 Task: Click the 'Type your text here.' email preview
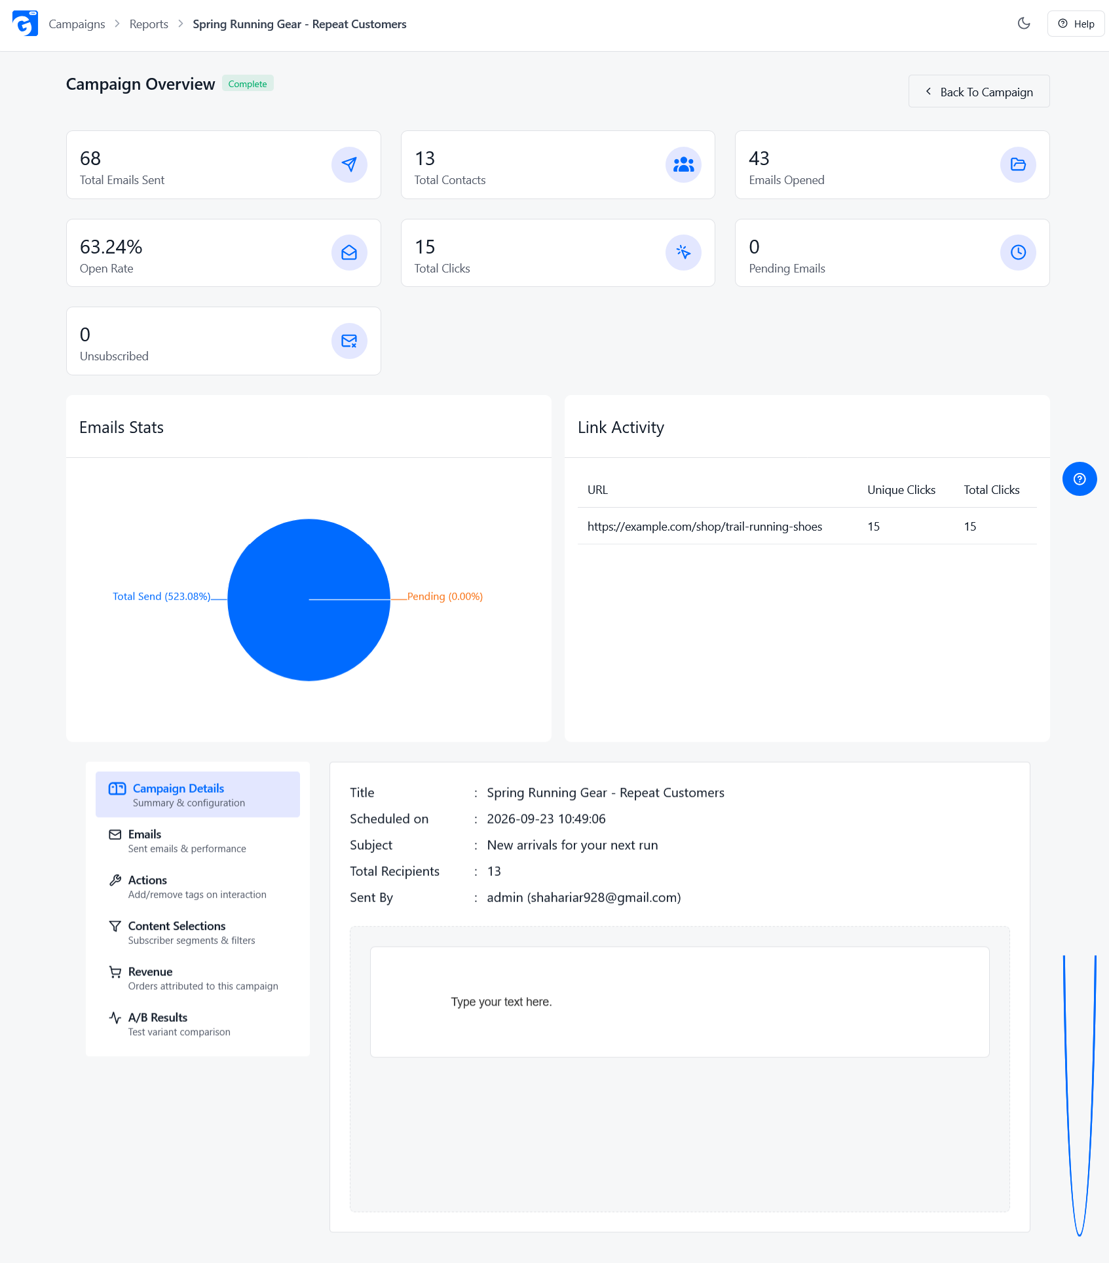coord(679,1002)
